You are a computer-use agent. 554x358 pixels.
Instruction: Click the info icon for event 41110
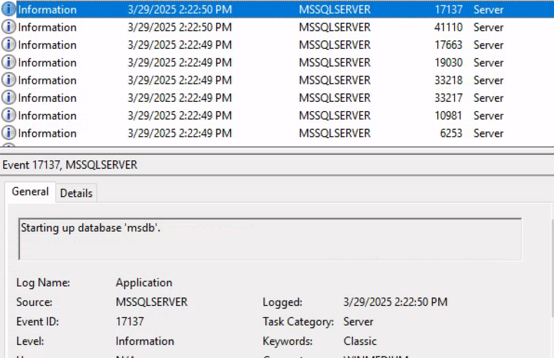coord(9,27)
